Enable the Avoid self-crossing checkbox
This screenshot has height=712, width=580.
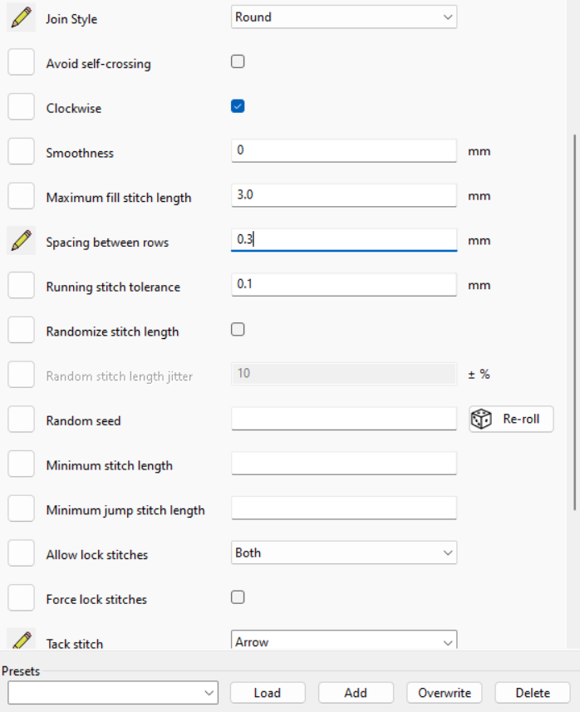(x=238, y=61)
